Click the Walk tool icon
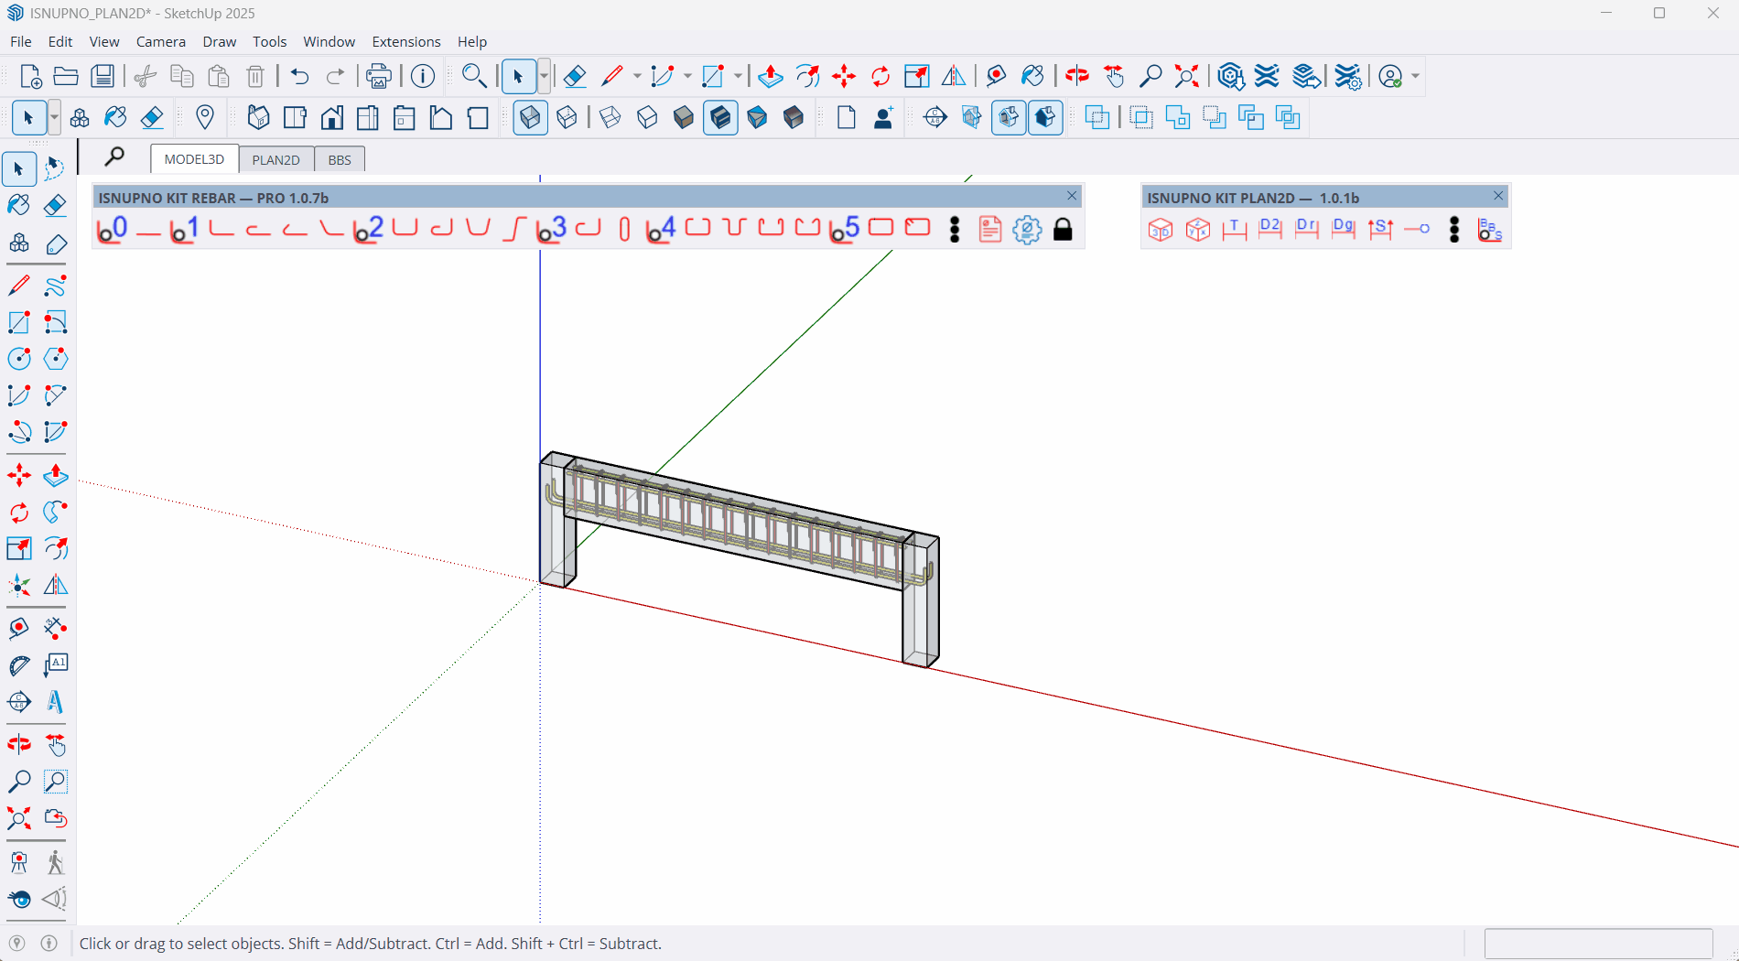 (55, 862)
